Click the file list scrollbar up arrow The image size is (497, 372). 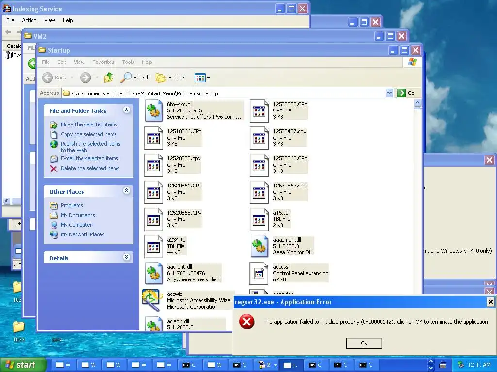(x=417, y=103)
